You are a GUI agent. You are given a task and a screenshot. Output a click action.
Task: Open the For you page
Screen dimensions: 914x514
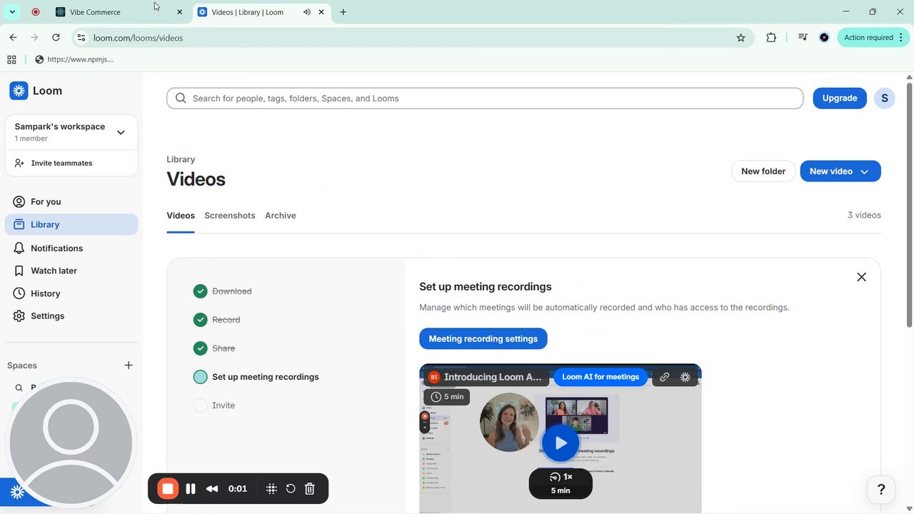tap(71, 202)
